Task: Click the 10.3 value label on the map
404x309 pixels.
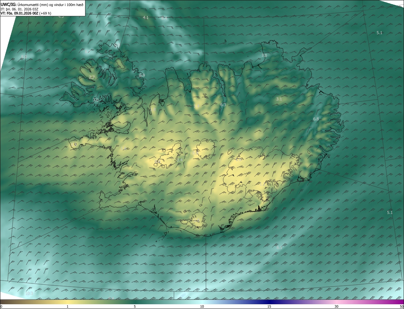Action: (29, 294)
